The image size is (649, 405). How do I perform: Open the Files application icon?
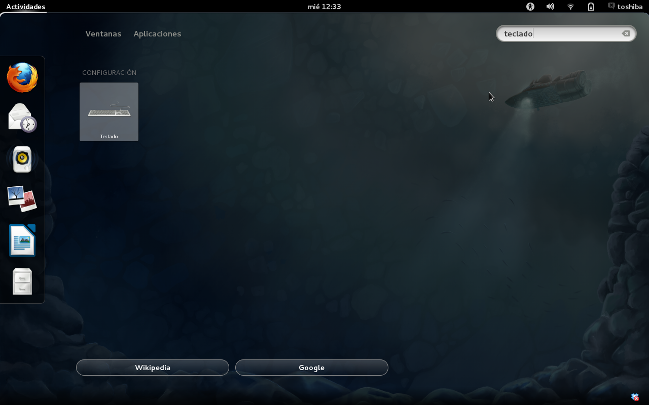pyautogui.click(x=22, y=281)
